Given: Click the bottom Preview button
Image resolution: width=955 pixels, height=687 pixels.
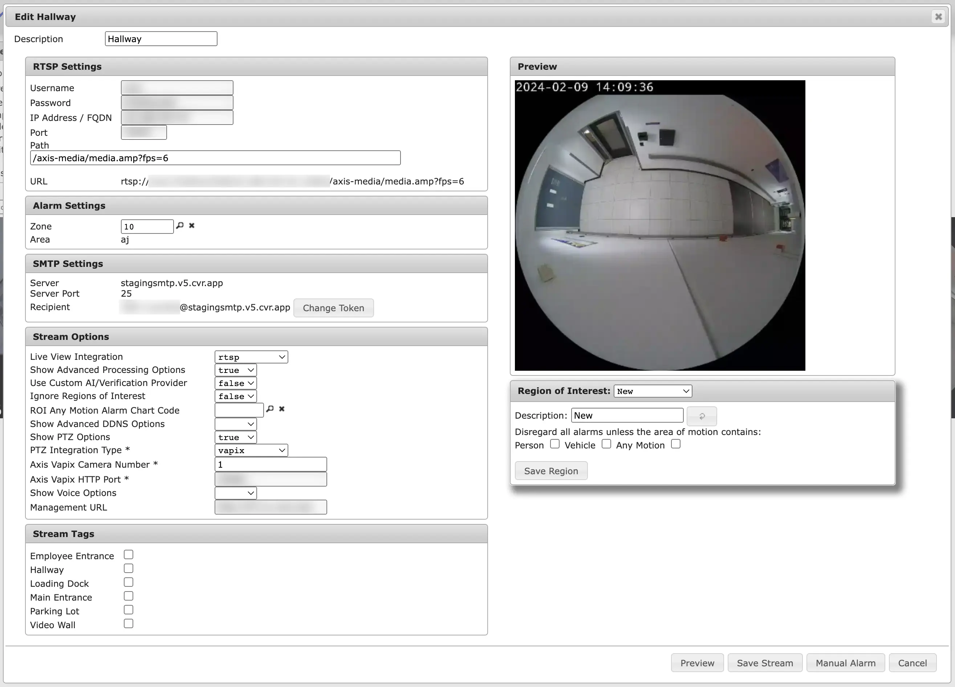Looking at the screenshot, I should pyautogui.click(x=697, y=663).
